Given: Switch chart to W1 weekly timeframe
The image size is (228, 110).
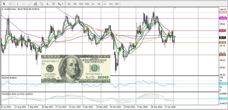Looking at the screenshot, I should coord(111,4).
